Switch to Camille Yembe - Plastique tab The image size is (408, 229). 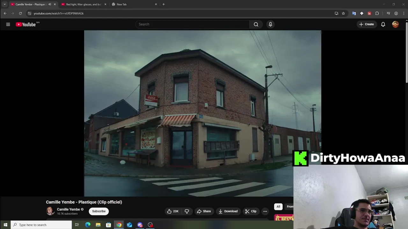(x=31, y=4)
